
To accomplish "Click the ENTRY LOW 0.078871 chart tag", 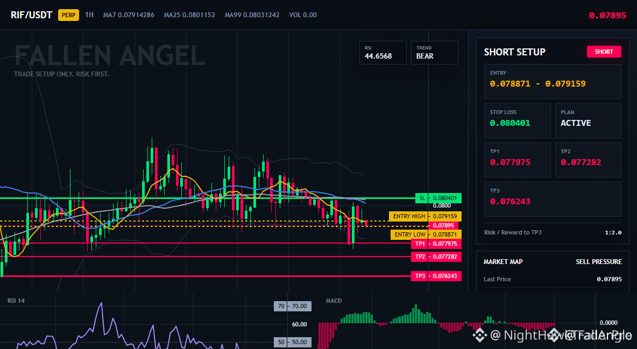I will [426, 234].
